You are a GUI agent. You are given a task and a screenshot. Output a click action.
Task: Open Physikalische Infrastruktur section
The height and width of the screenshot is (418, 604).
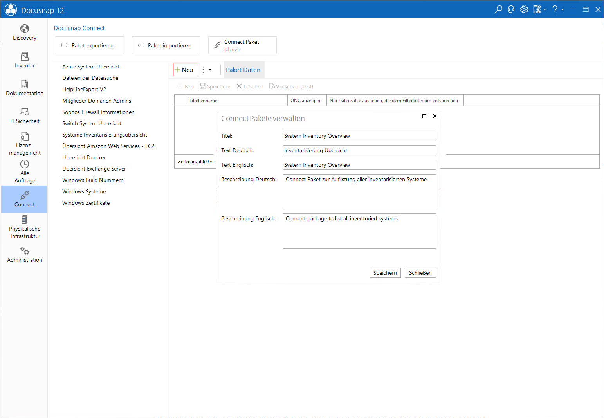coord(24,227)
